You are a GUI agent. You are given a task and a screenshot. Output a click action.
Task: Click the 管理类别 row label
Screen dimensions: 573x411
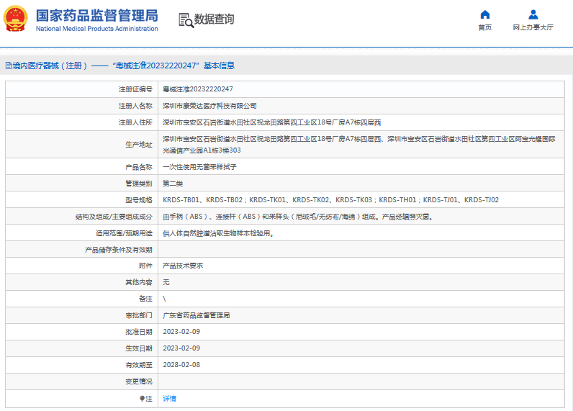[139, 184]
